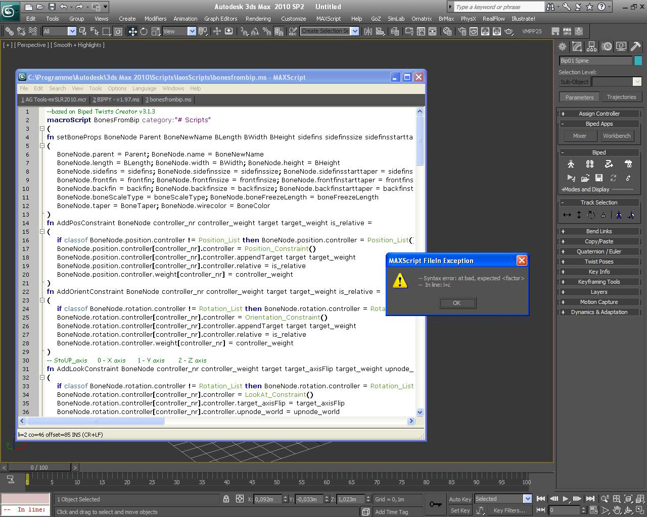
Task: Toggle Absolute/Offset transform type-in mode
Action: coord(240,499)
